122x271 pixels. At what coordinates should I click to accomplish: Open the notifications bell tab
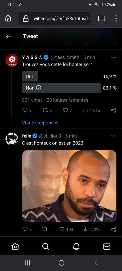pos(76,247)
